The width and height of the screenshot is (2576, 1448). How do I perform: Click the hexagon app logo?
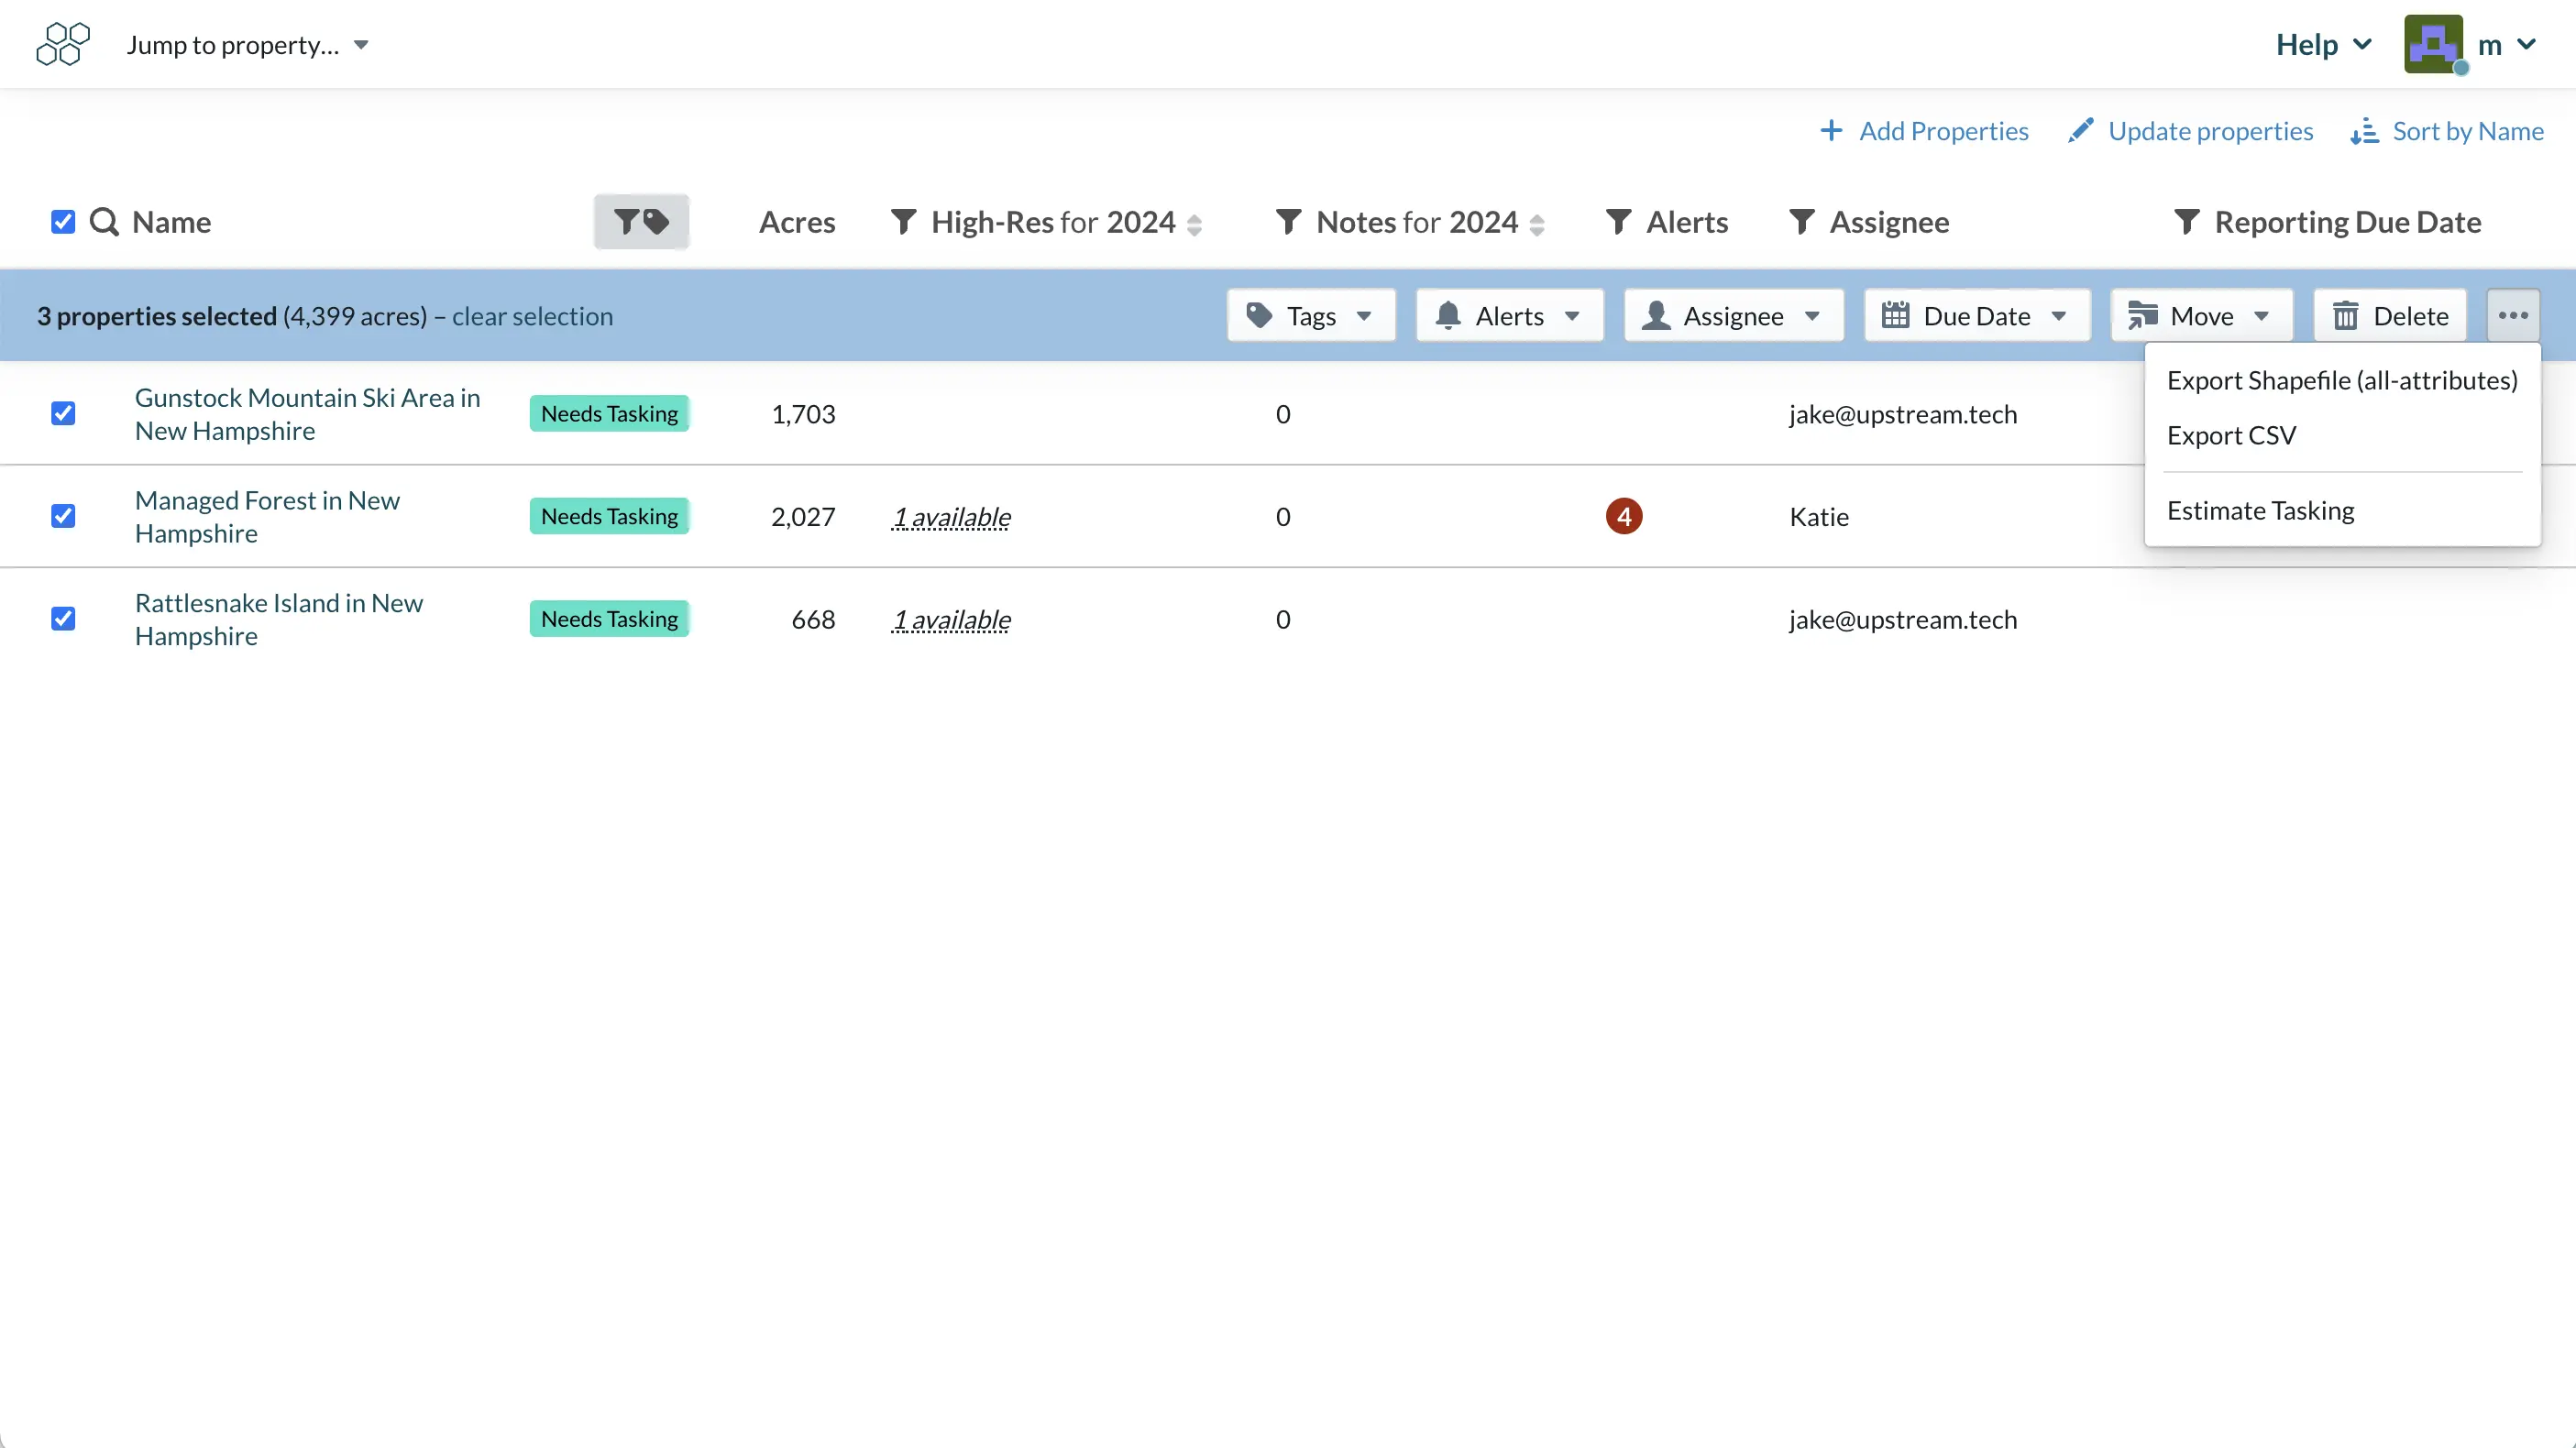[x=63, y=44]
